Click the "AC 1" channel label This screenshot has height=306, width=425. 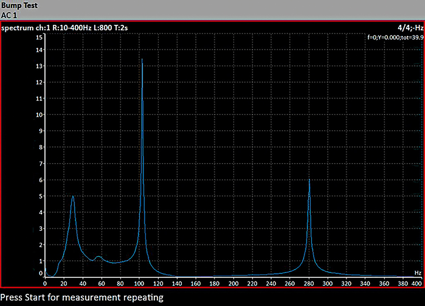pyautogui.click(x=9, y=15)
